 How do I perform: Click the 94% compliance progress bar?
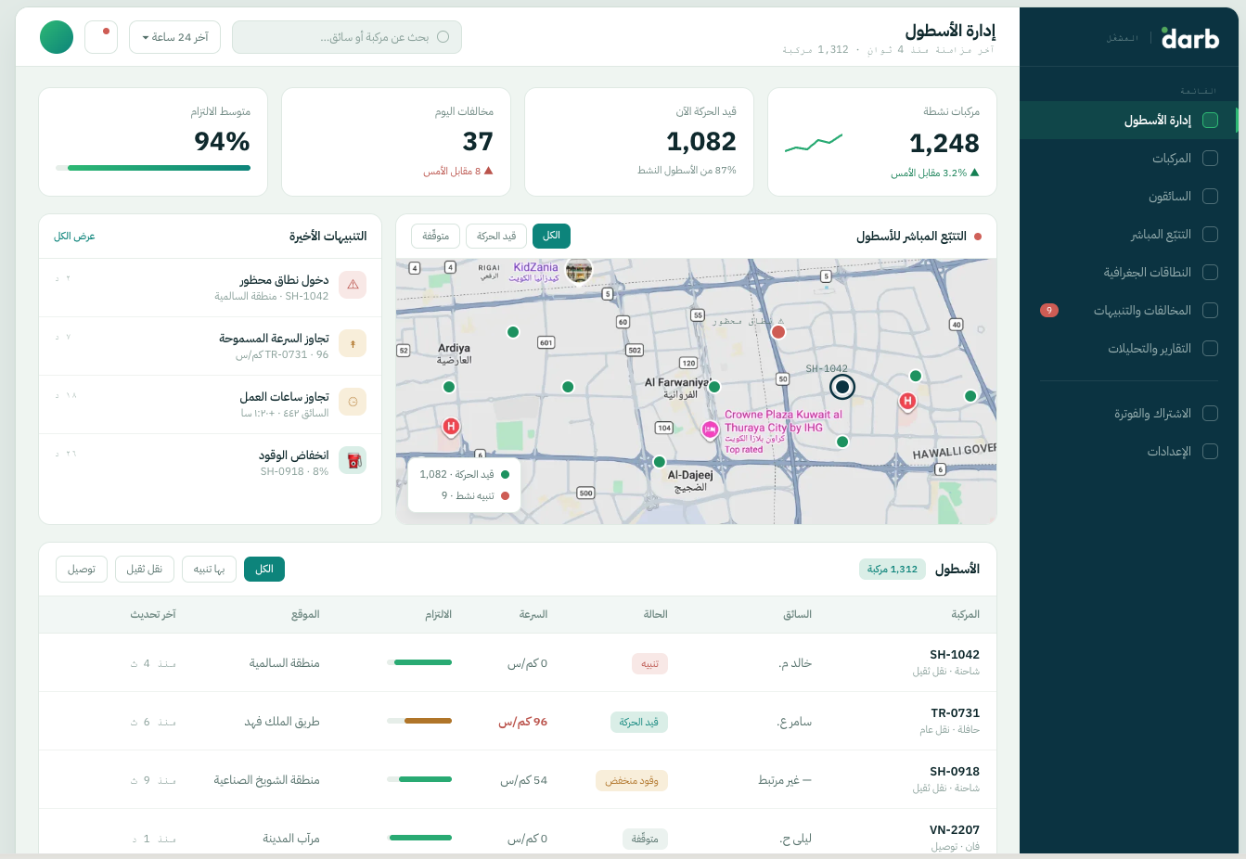coord(153,168)
